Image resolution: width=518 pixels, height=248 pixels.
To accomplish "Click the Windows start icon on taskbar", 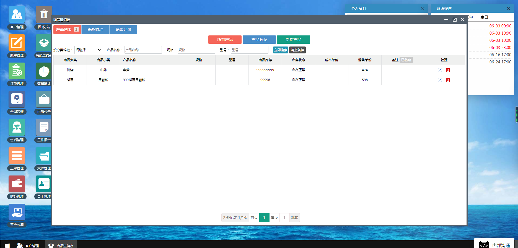I will coord(7,246).
